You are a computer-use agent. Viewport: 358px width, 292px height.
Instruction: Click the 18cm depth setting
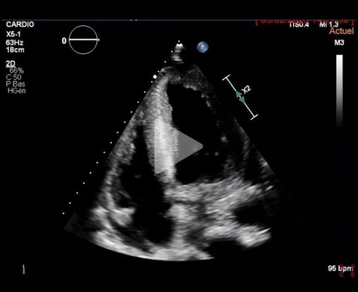(14, 51)
